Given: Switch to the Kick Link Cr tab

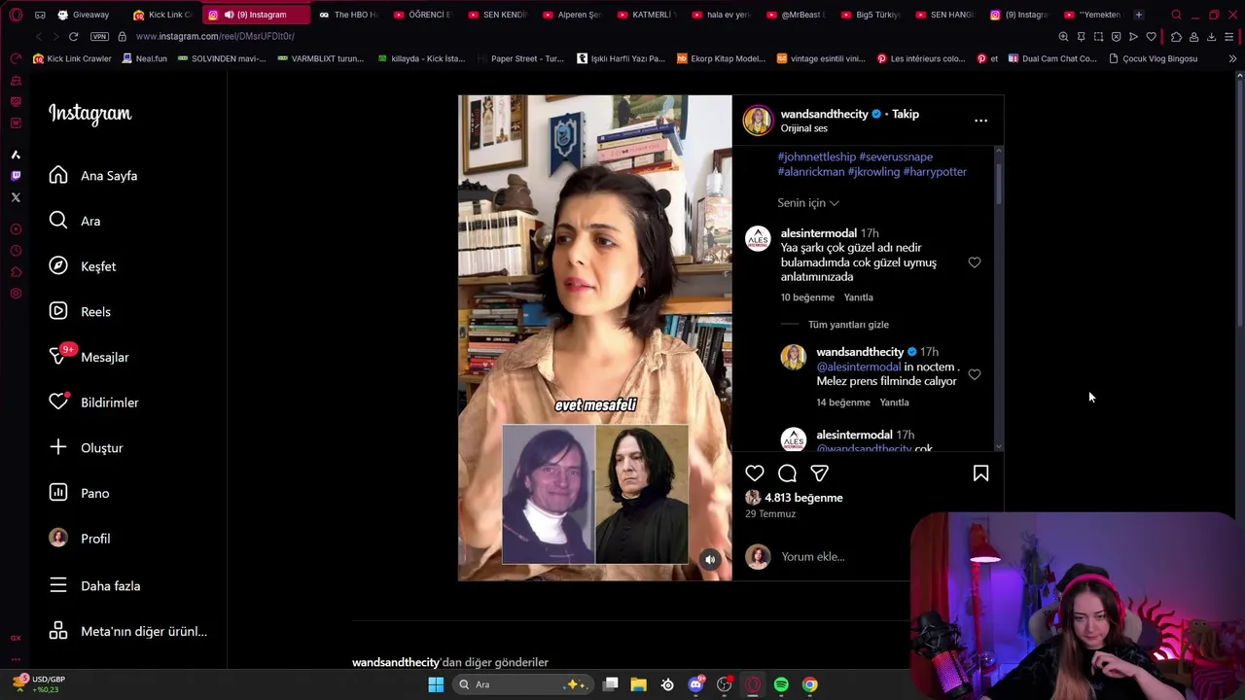Looking at the screenshot, I should pyautogui.click(x=162, y=15).
